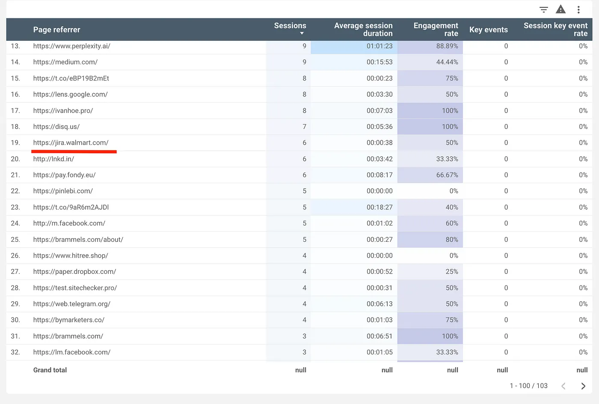Viewport: 599px width, 404px height.
Task: Click the 00:08:17 duration cell
Action: (354, 175)
